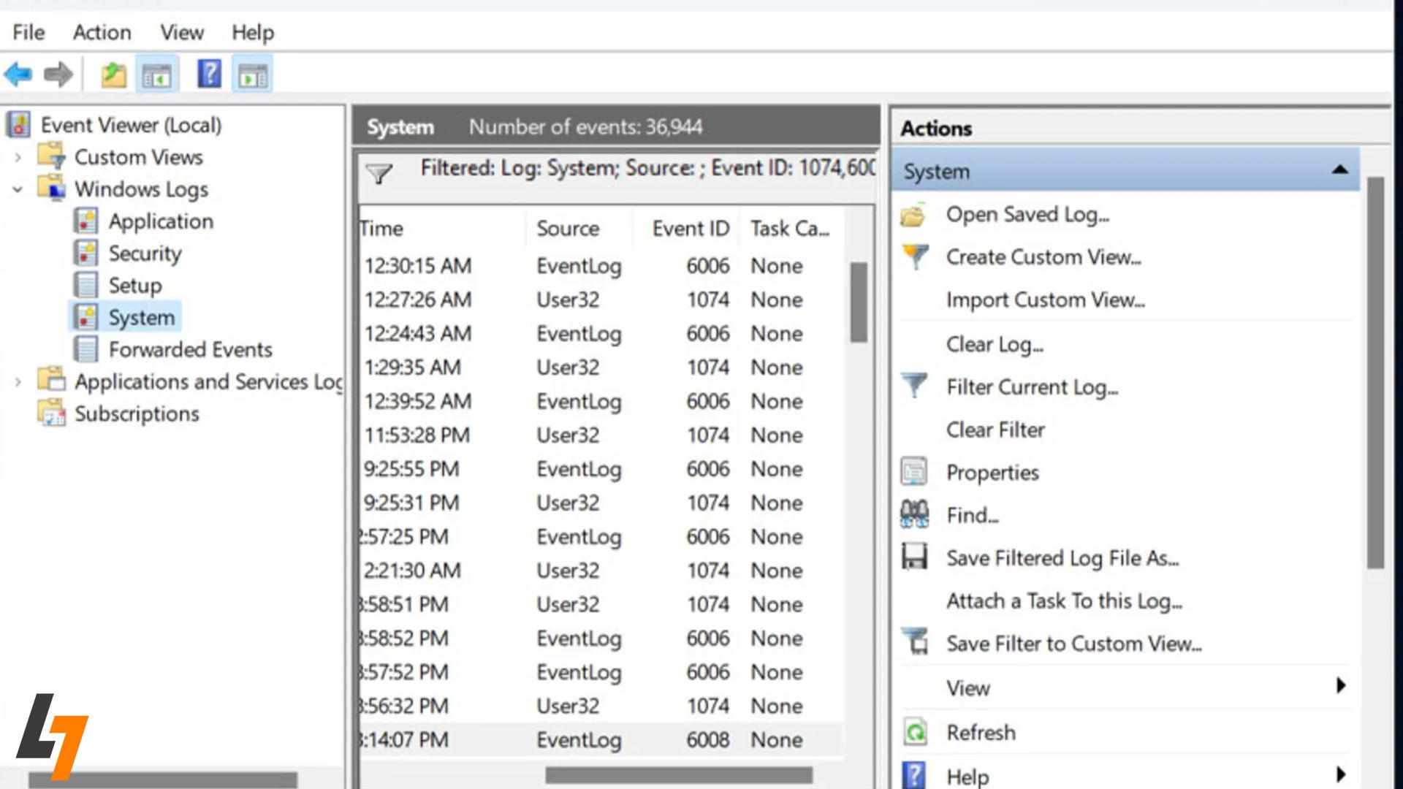Expand Applications and Services Logs node

(18, 381)
